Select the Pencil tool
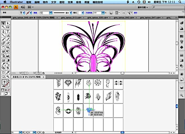This screenshot has width=185, height=134. [x=8, y=39]
